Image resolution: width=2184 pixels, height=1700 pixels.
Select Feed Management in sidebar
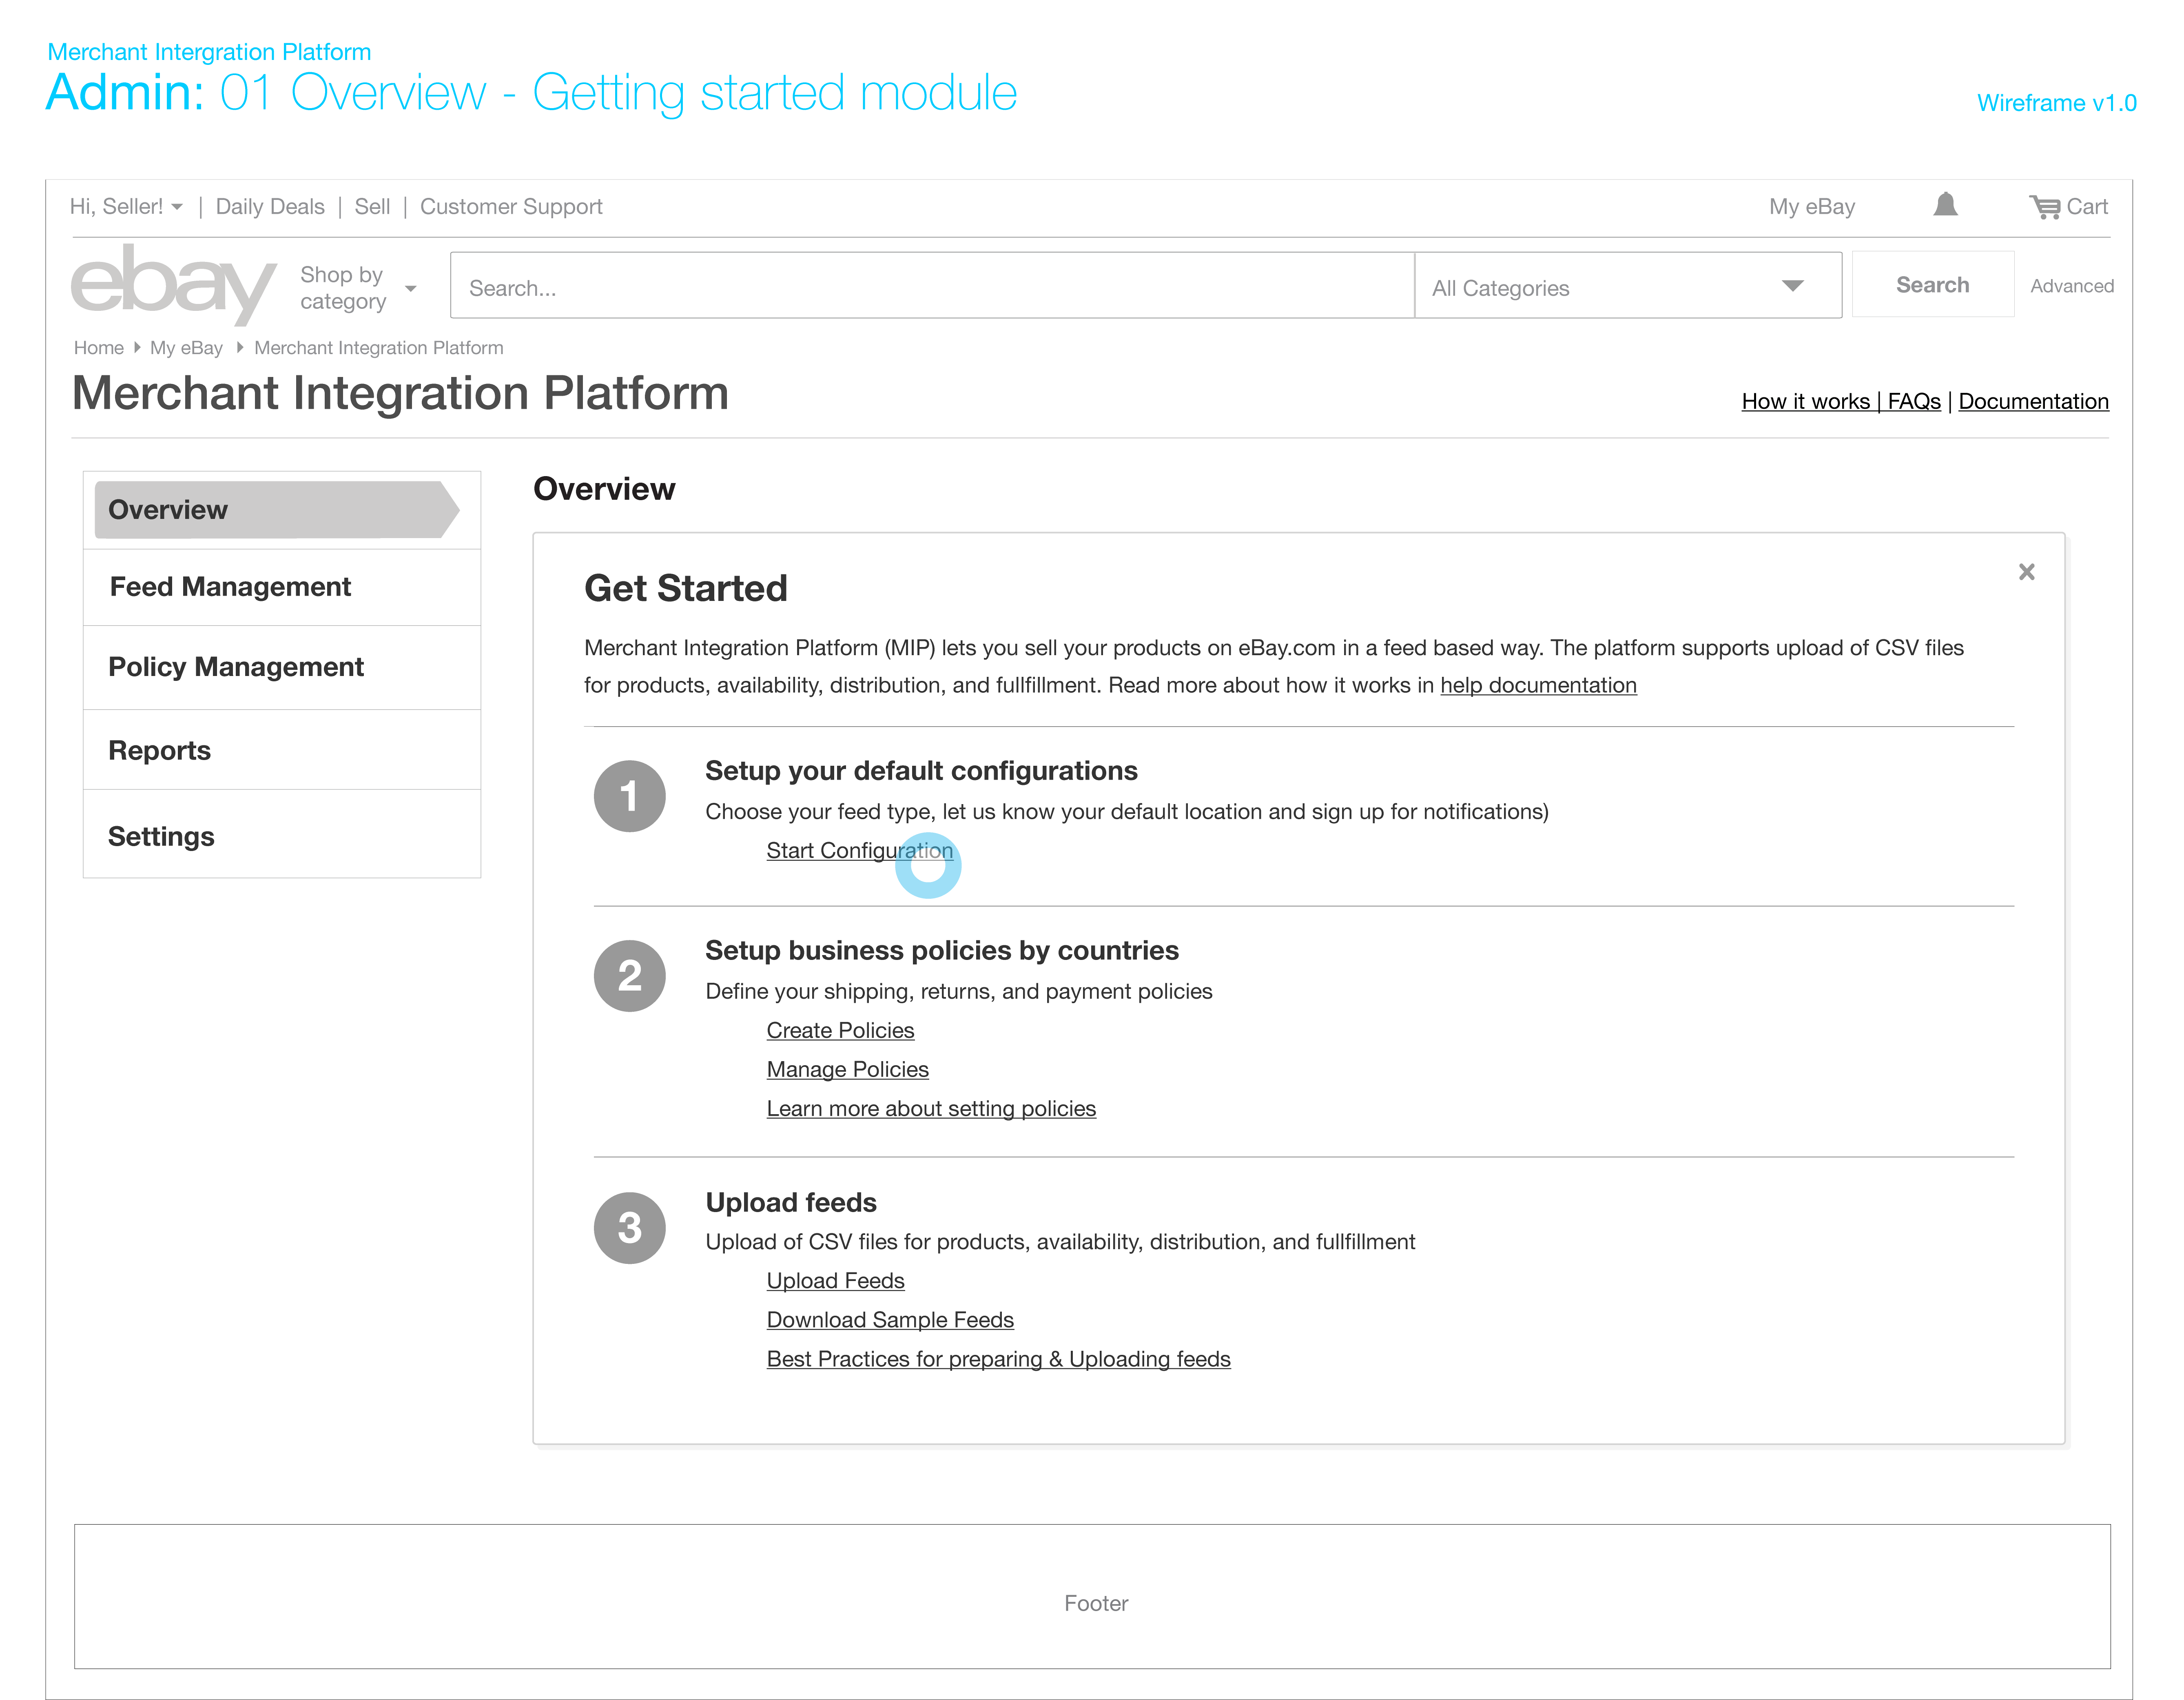click(230, 587)
